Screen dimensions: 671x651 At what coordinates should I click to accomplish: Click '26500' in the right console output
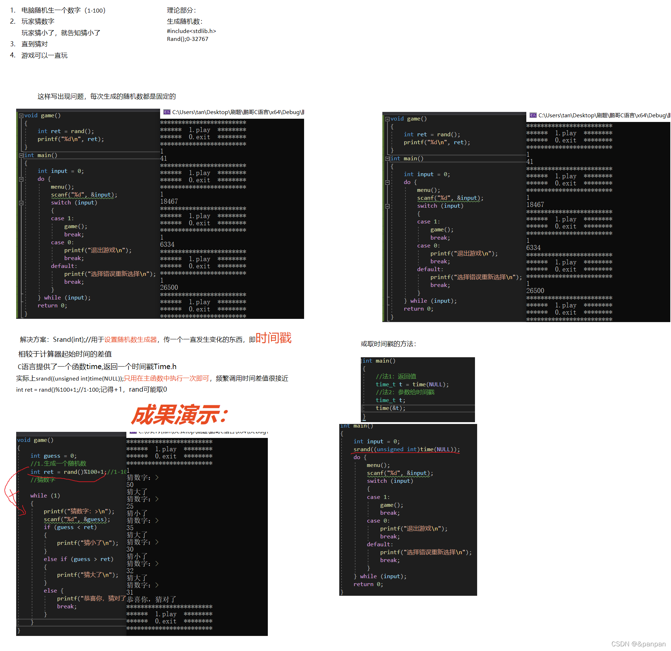click(x=535, y=291)
